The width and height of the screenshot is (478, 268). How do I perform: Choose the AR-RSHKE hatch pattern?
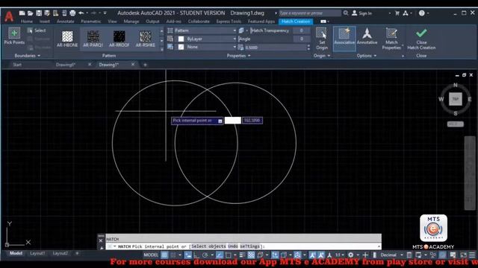[x=146, y=39]
